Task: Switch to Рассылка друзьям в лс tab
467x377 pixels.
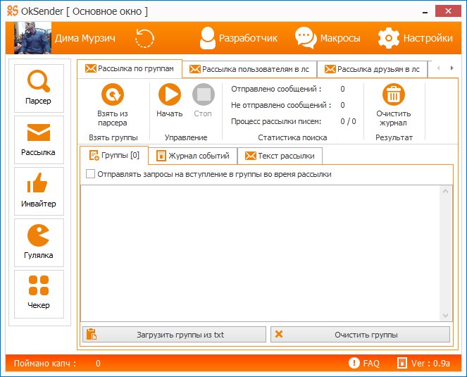Action: [x=372, y=69]
